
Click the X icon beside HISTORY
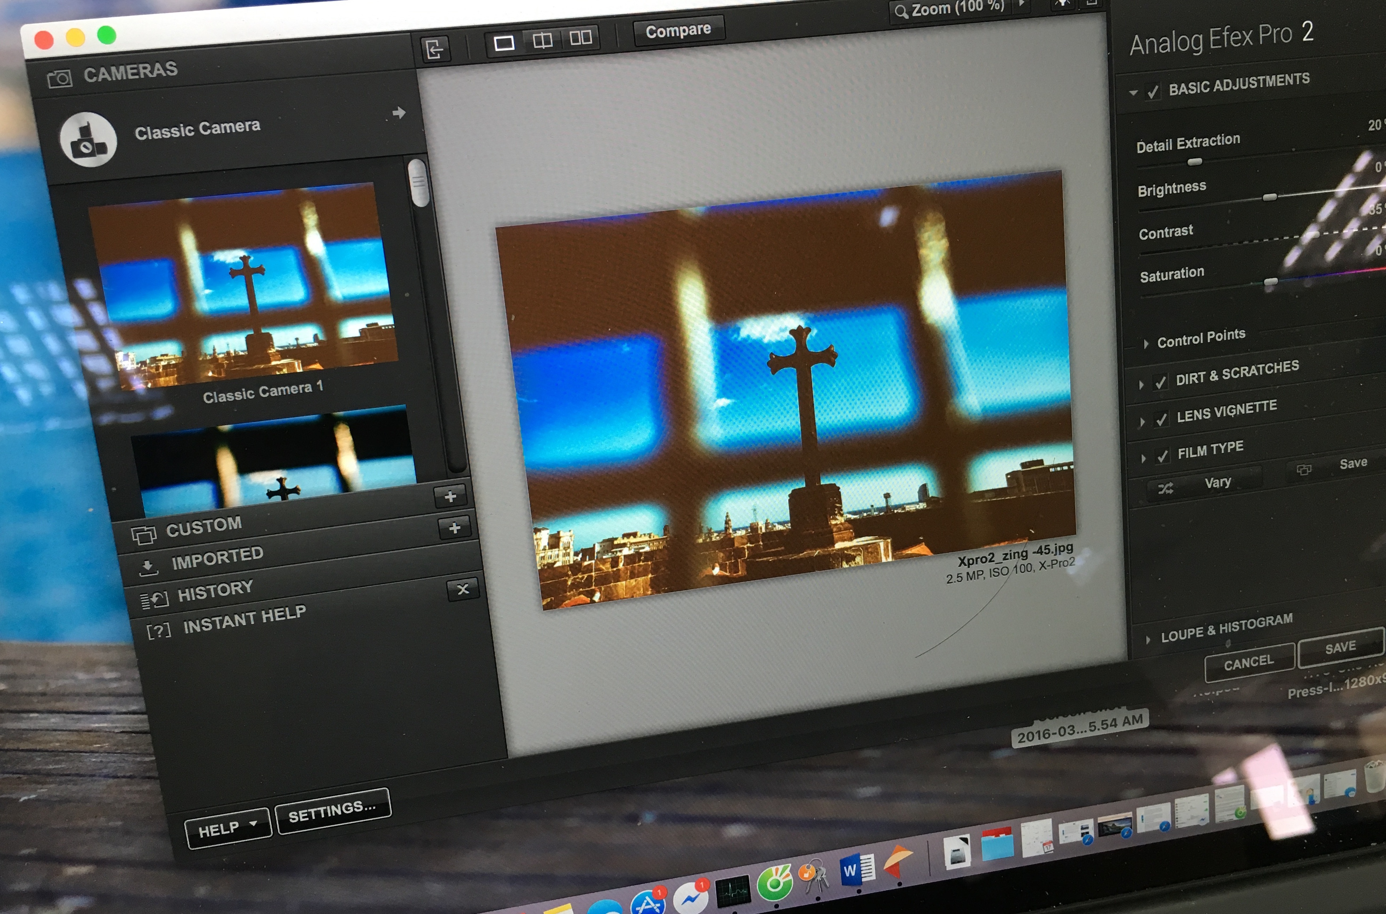click(x=463, y=589)
